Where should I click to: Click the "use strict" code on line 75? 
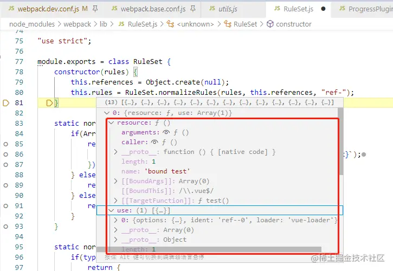[x=65, y=41]
